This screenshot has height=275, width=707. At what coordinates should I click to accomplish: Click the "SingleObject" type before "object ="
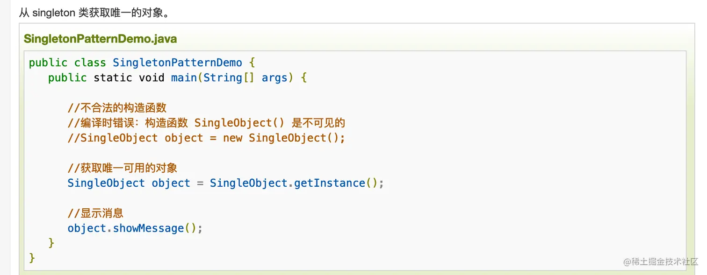(x=106, y=183)
